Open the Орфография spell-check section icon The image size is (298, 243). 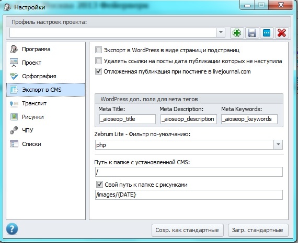(14, 76)
